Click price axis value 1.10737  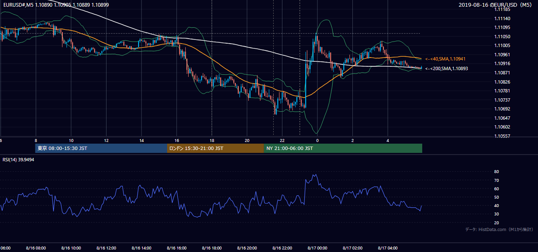(502, 100)
